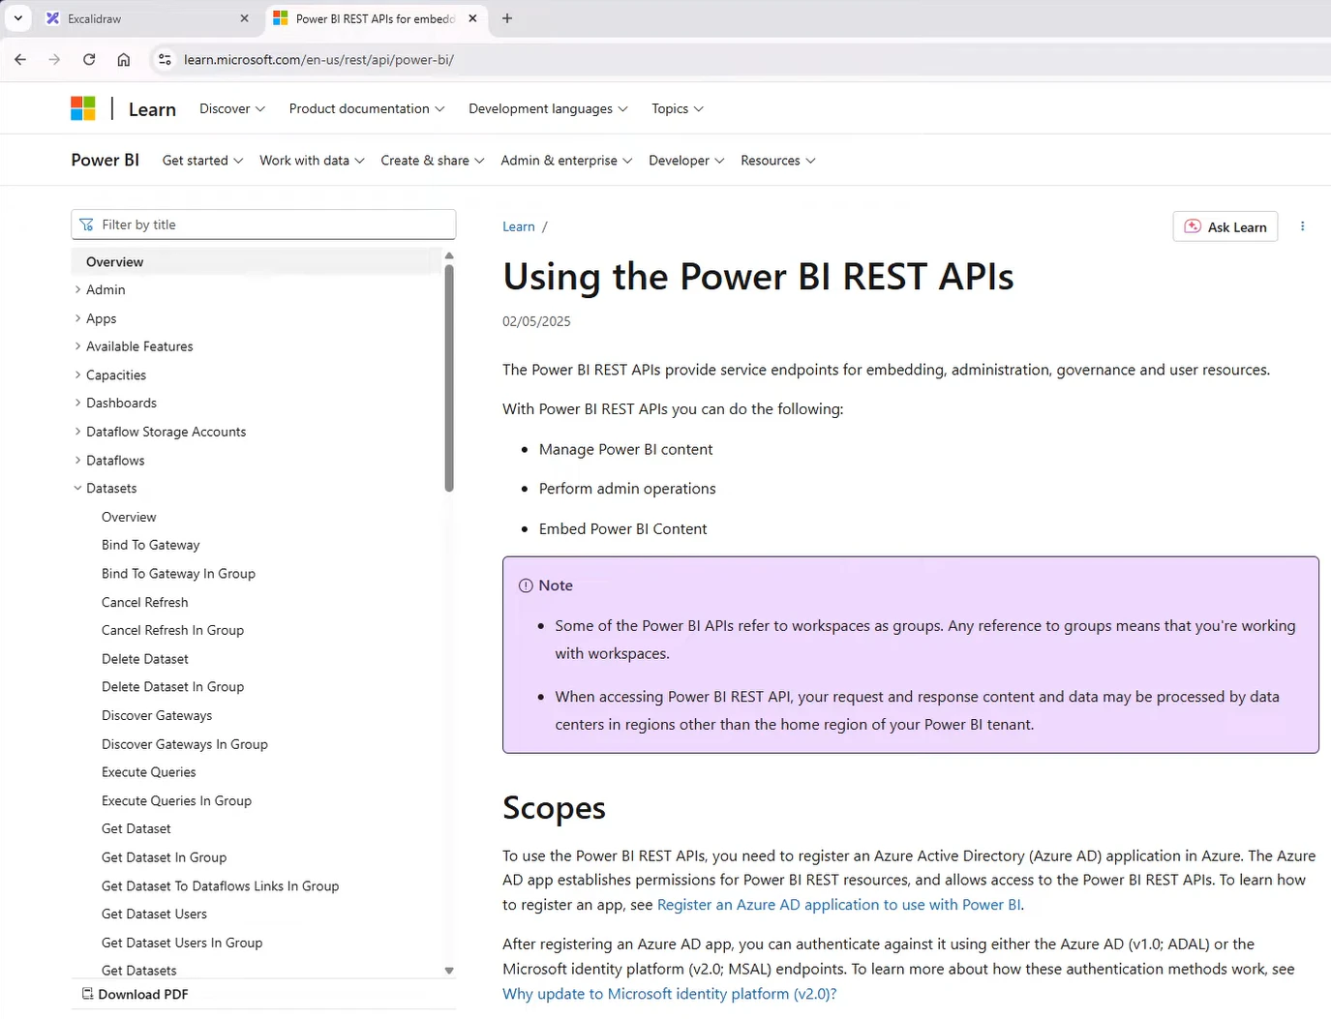
Task: Open the Developer menu
Action: point(686,161)
